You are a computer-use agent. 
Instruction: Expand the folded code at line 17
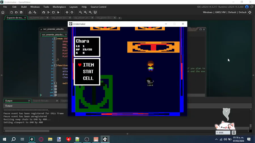click(56, 86)
